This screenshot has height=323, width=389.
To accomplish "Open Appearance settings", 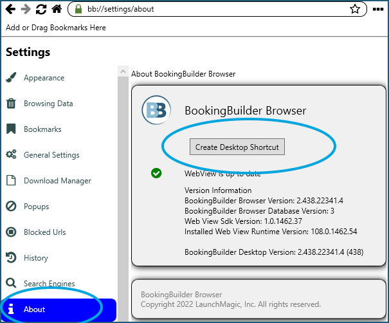I will [44, 78].
